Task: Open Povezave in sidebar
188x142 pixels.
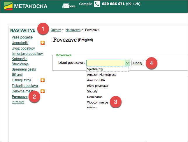Action: coord(20,97)
